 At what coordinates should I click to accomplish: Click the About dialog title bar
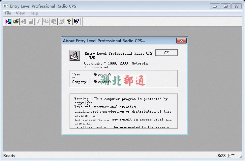[115, 41]
